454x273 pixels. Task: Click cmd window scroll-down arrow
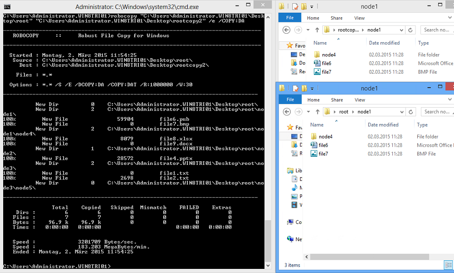pos(268,265)
